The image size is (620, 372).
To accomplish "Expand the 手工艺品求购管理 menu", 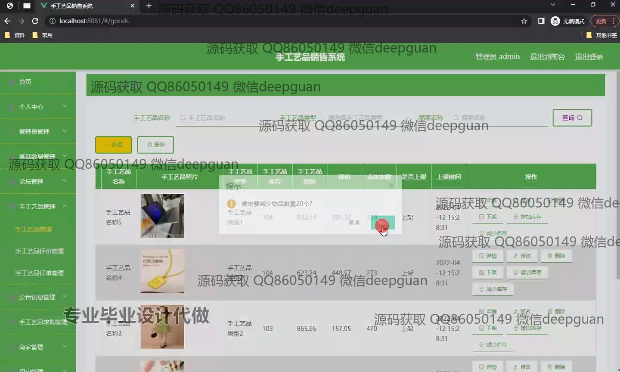I will (x=38, y=322).
